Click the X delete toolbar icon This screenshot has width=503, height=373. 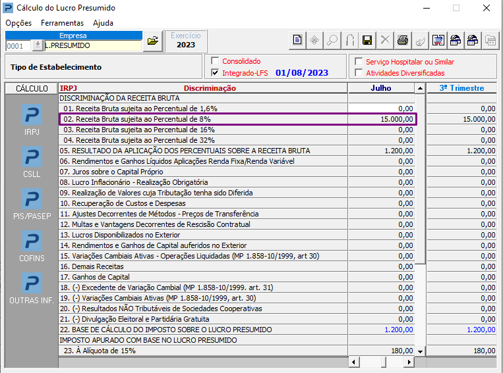(x=384, y=40)
